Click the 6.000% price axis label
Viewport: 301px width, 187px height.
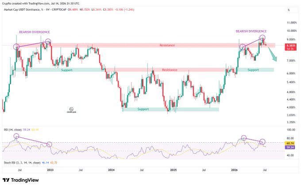pos(292,74)
